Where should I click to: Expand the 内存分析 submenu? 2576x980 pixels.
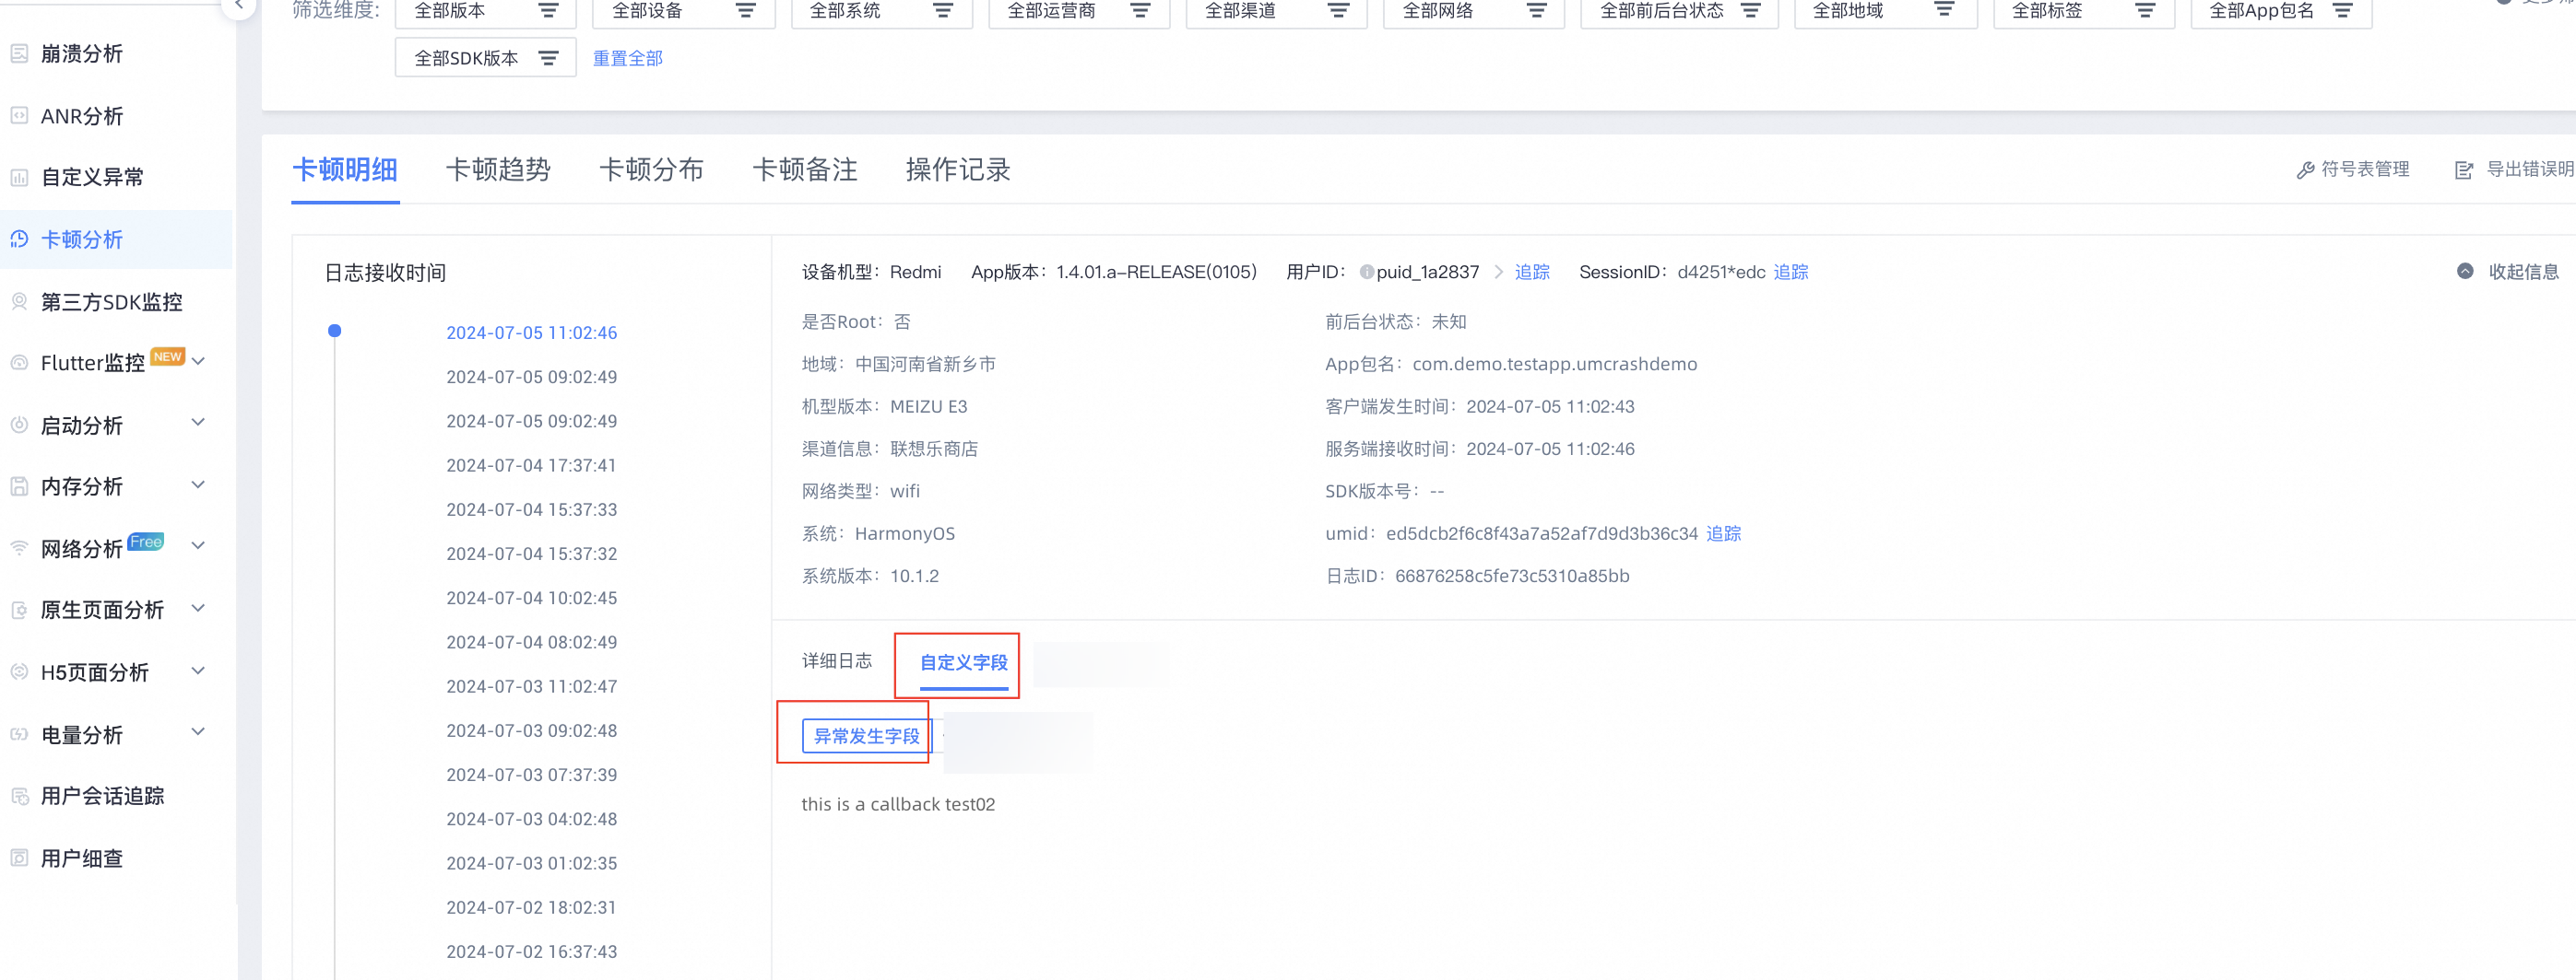pos(198,484)
